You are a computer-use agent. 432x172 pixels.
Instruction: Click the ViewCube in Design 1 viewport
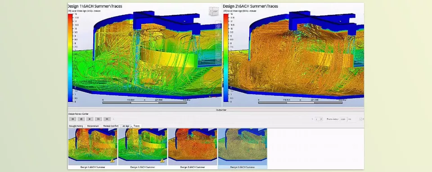[x=213, y=11]
